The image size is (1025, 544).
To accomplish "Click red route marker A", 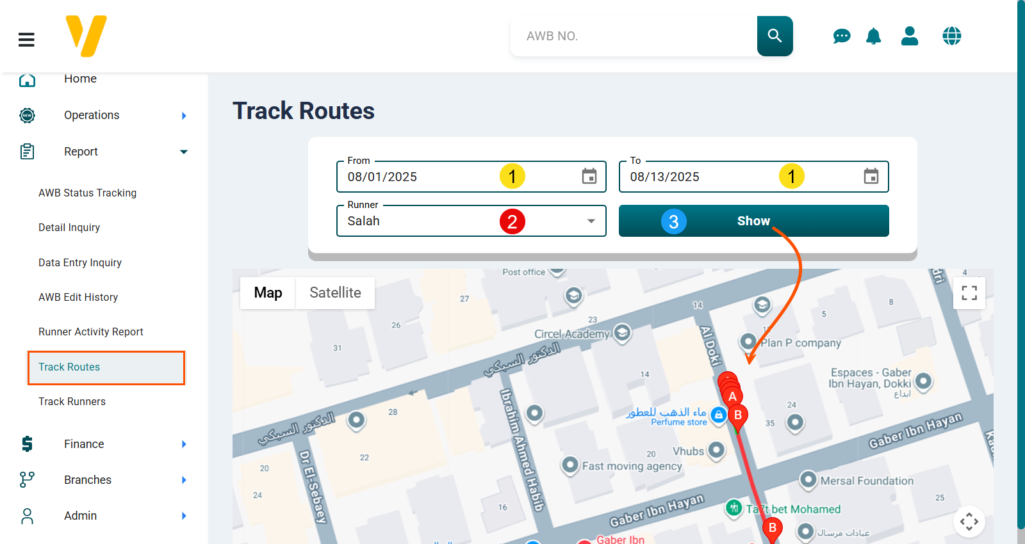I will pyautogui.click(x=732, y=396).
